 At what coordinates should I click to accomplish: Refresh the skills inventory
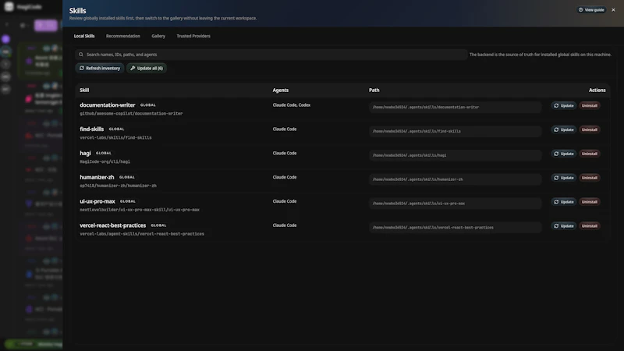pyautogui.click(x=100, y=68)
